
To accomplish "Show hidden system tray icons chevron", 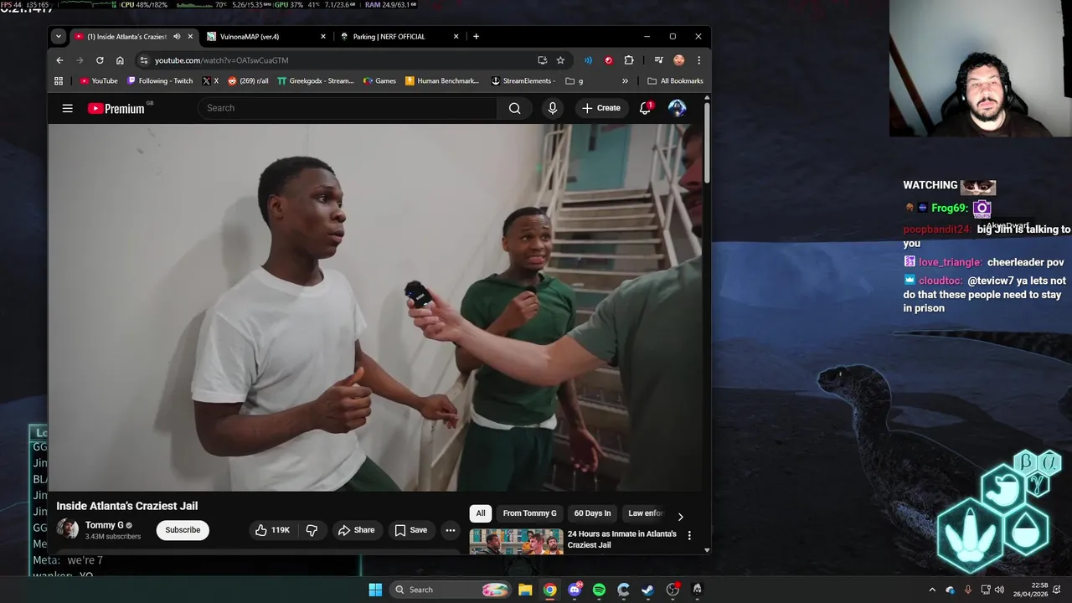I will [932, 590].
